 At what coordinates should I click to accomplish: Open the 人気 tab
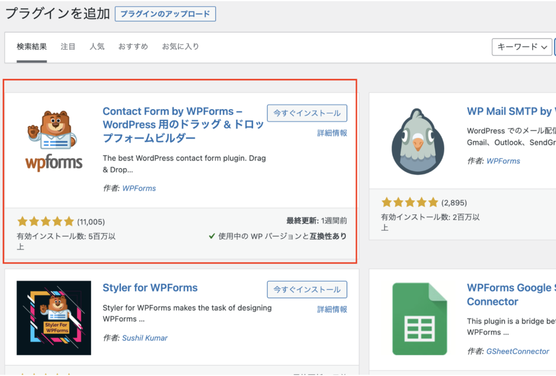point(97,47)
